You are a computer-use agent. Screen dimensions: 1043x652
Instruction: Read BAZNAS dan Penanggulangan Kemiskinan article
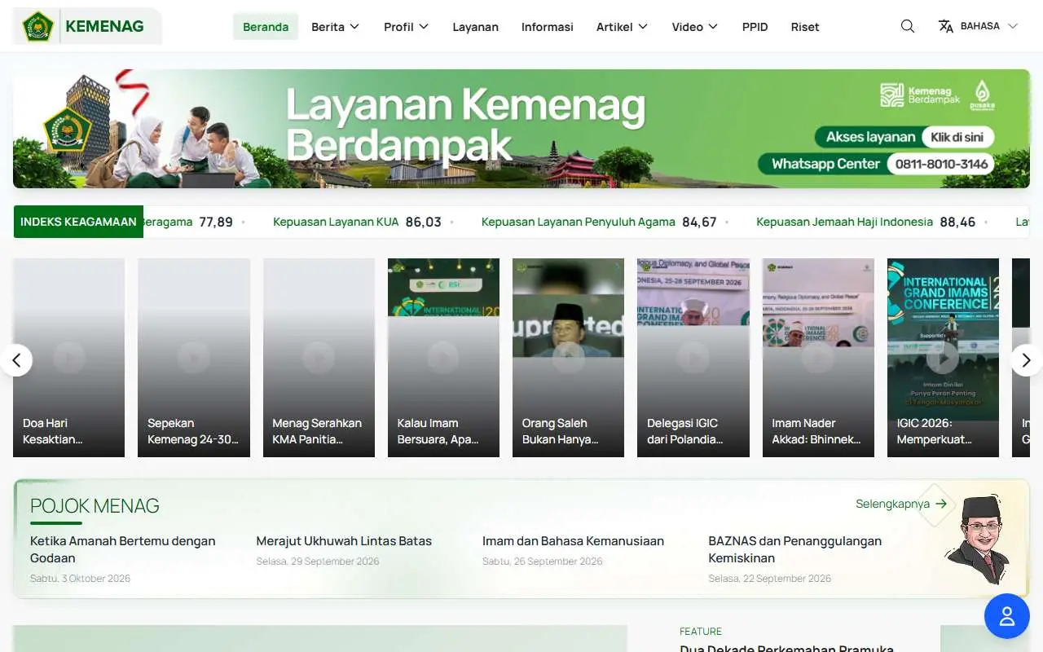point(795,549)
